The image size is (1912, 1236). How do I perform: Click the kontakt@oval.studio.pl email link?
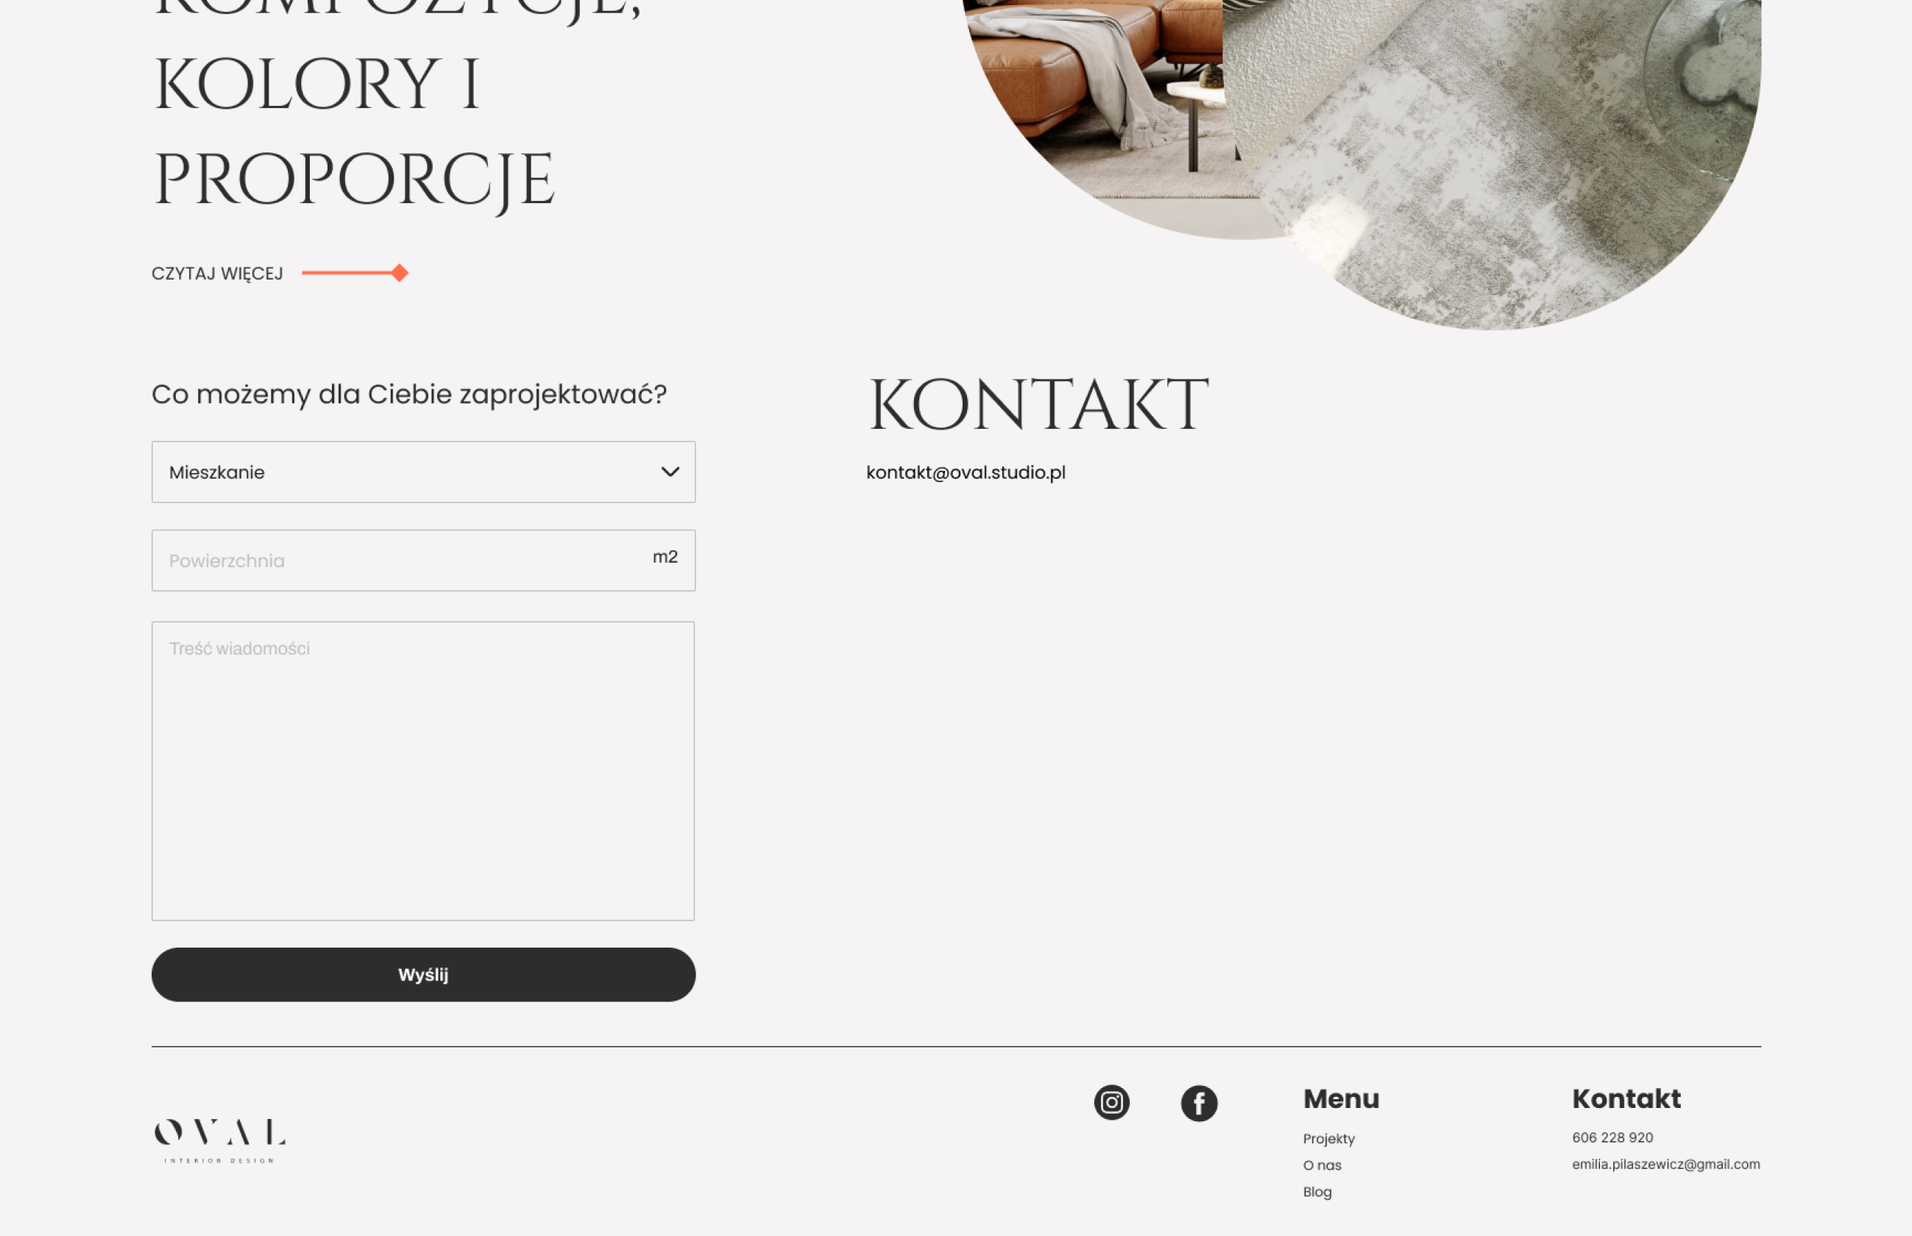(966, 473)
